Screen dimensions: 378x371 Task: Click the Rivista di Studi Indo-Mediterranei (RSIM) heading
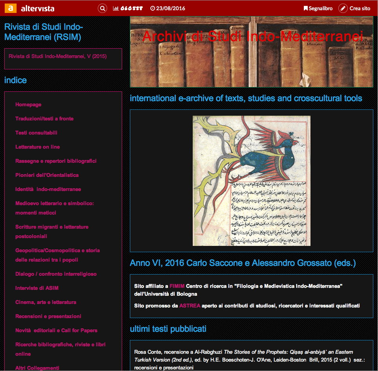click(x=44, y=32)
